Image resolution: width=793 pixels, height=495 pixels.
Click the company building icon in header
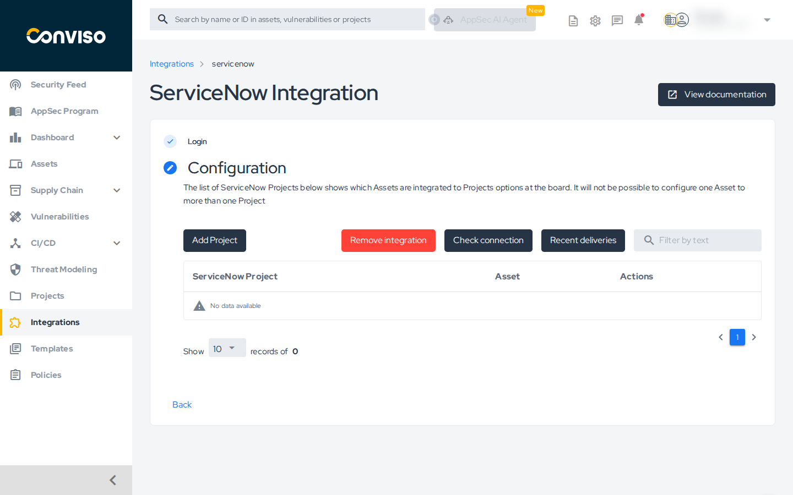[x=670, y=20]
